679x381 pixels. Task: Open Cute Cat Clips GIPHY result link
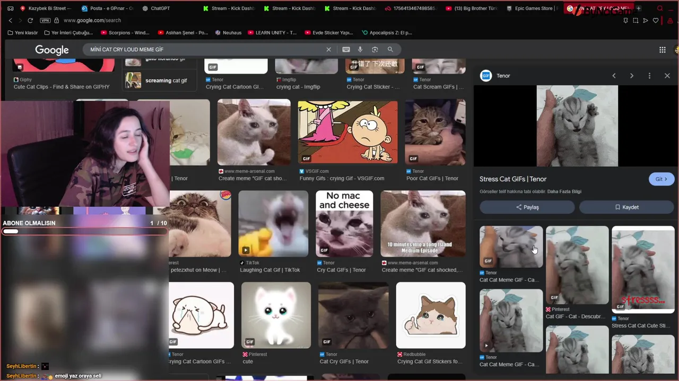(x=62, y=87)
